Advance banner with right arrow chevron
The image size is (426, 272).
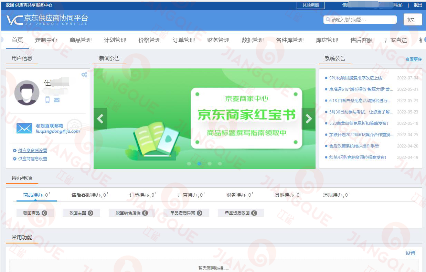pyautogui.click(x=308, y=119)
